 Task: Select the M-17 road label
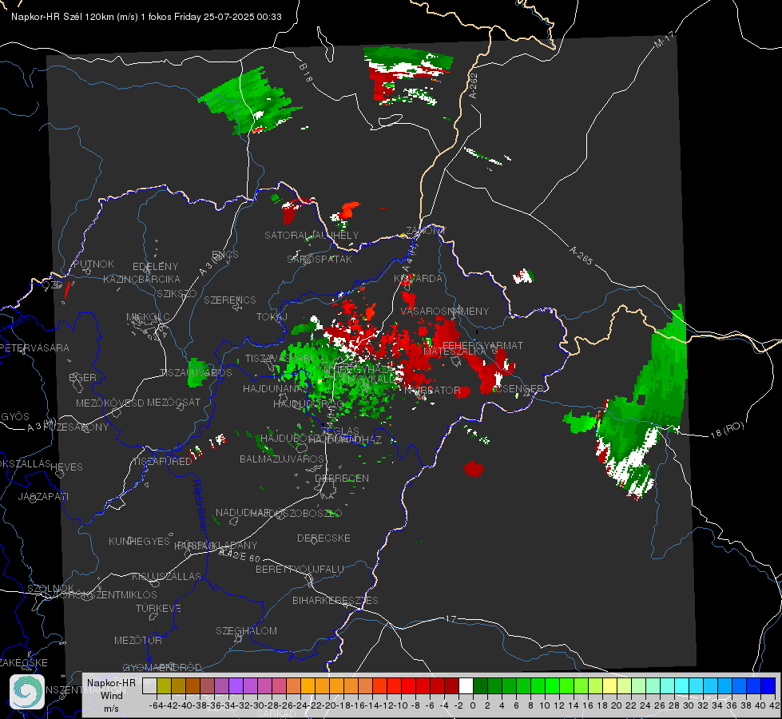coord(664,39)
